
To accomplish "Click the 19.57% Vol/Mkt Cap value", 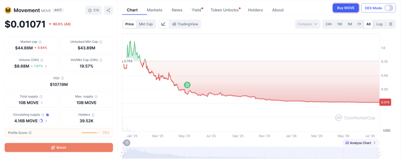I will 87,66.
